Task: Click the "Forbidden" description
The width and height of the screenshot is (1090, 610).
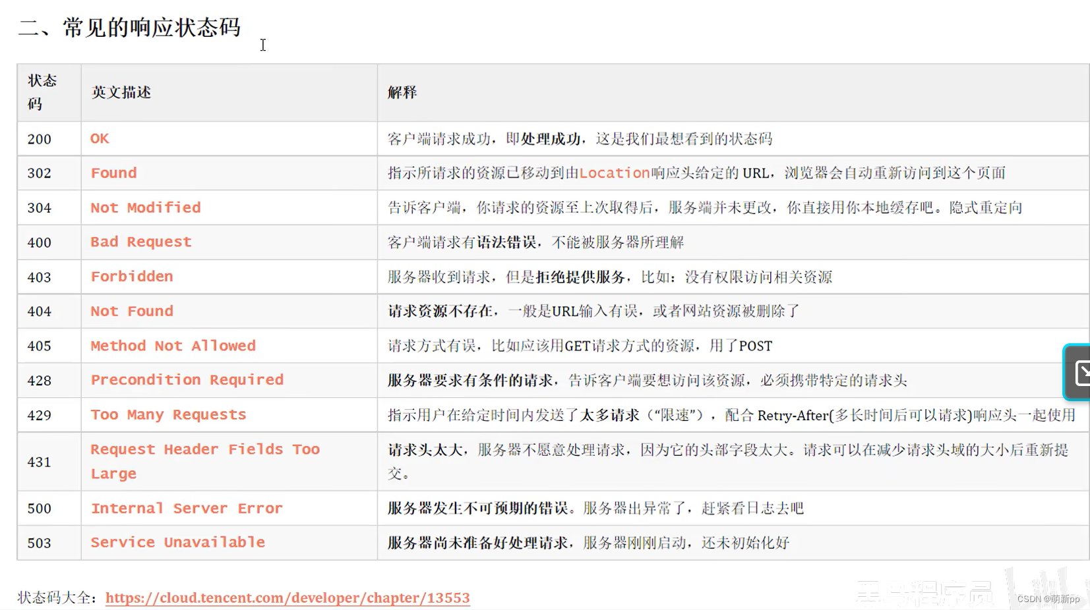Action: pyautogui.click(x=132, y=277)
